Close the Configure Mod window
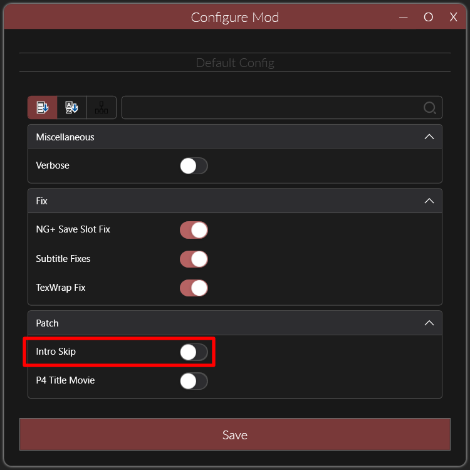 pyautogui.click(x=453, y=18)
